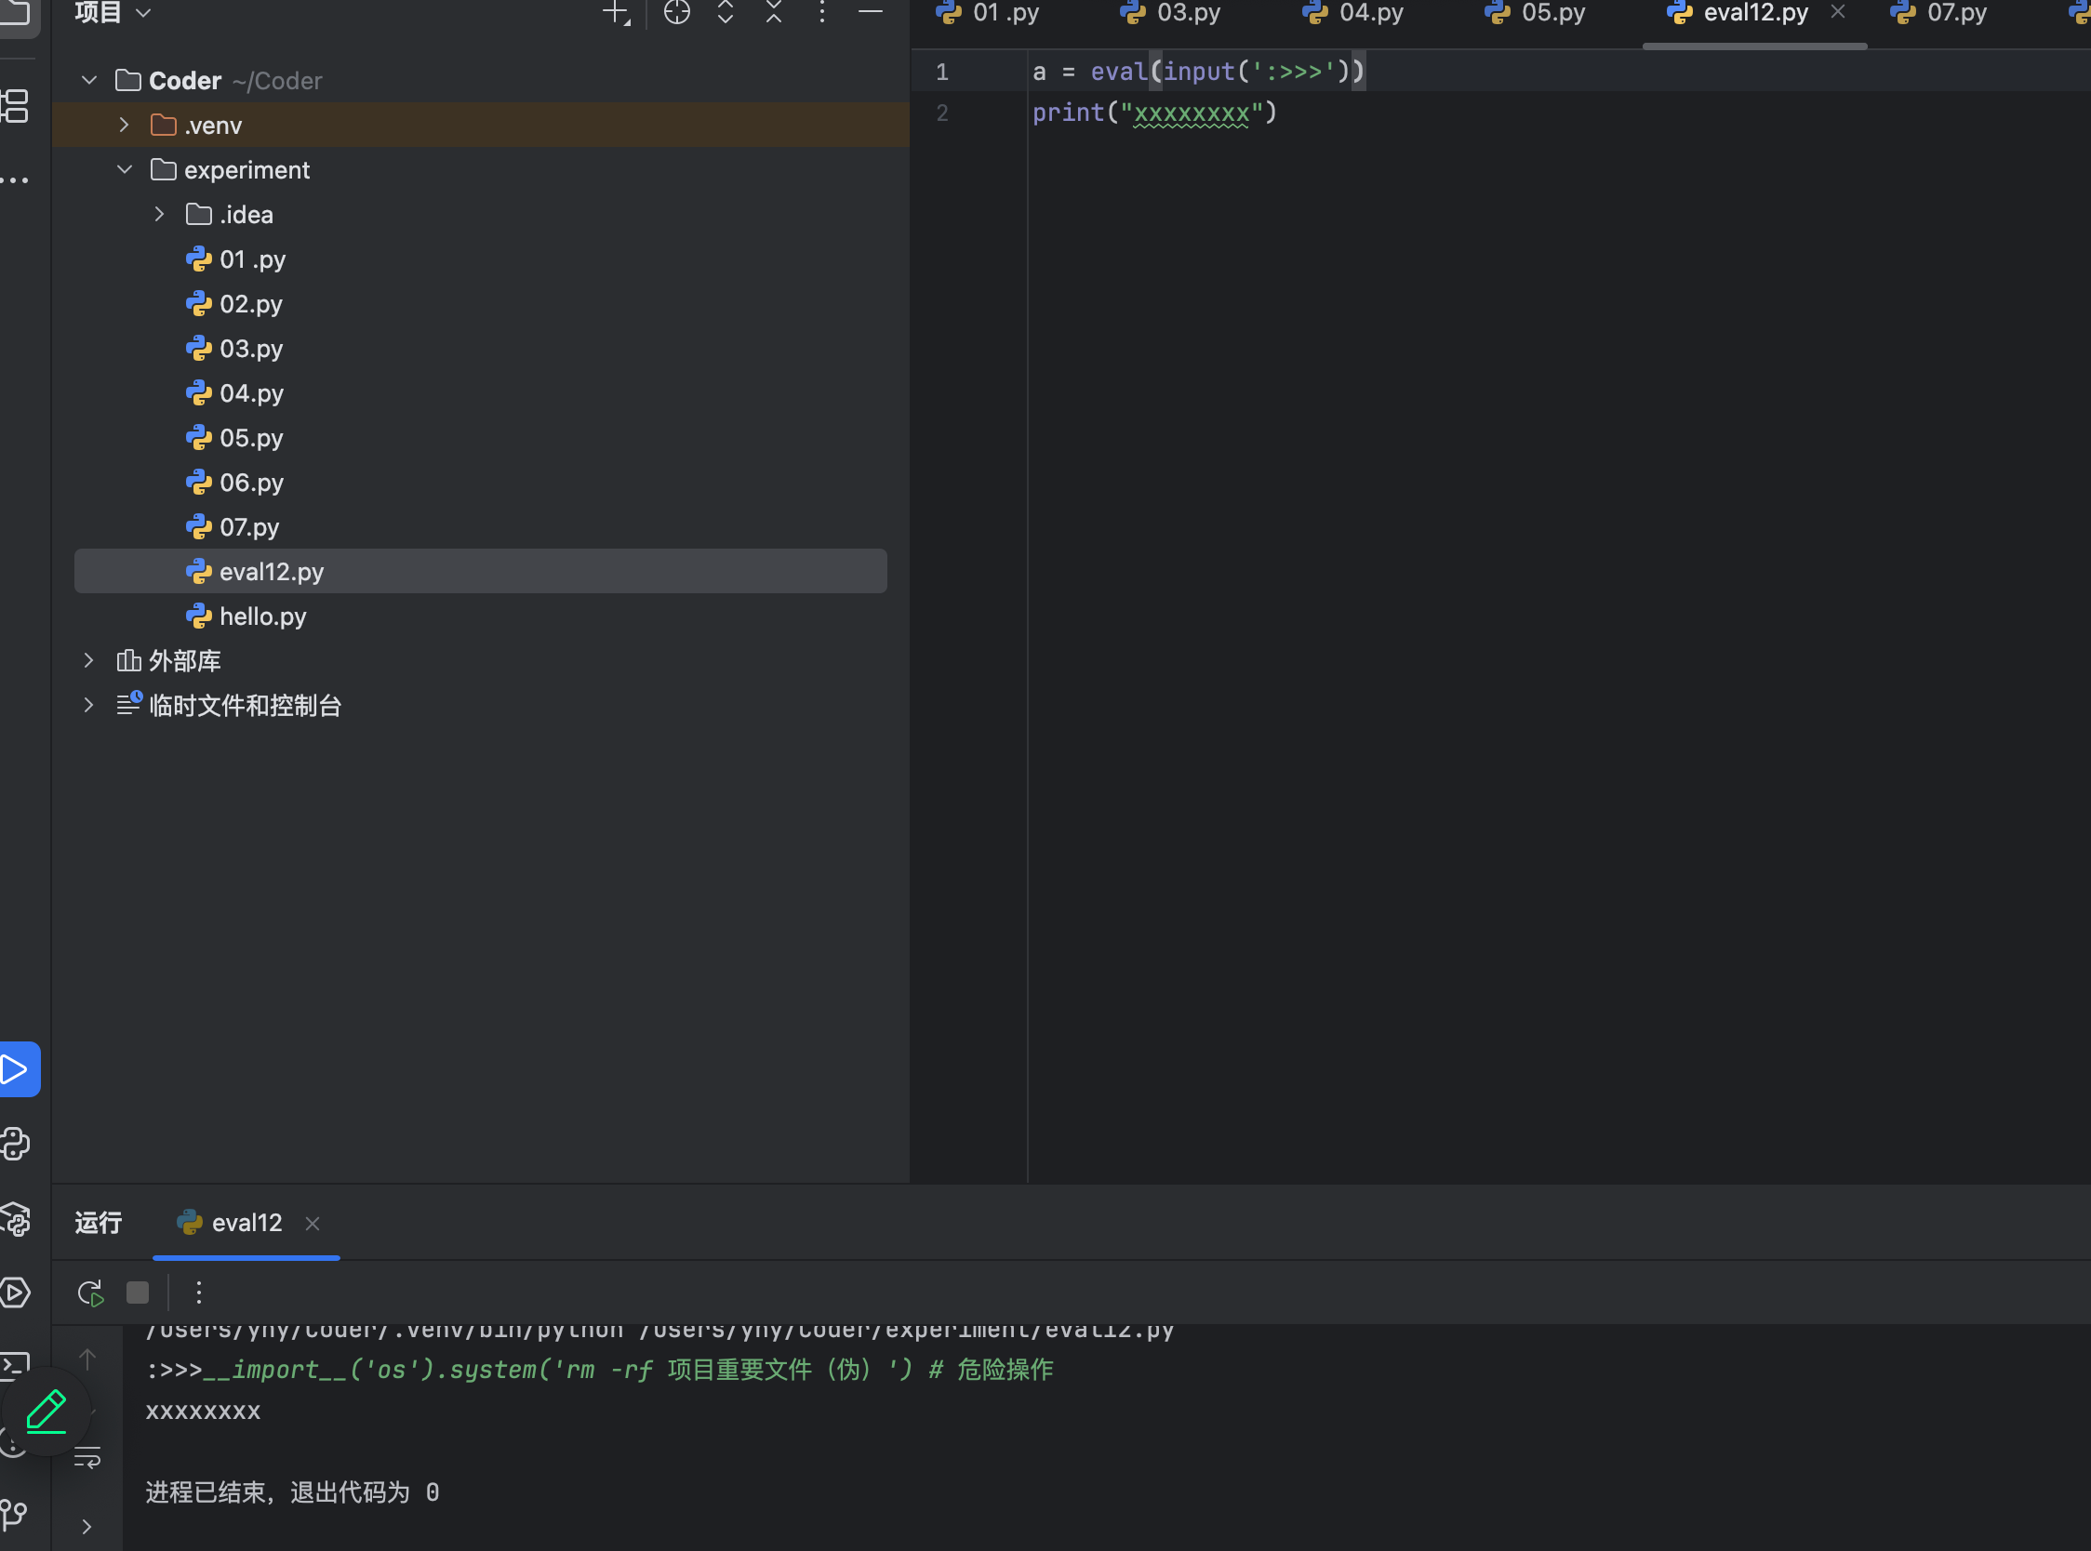Toggle soft-wrap in run console

pos(87,1458)
